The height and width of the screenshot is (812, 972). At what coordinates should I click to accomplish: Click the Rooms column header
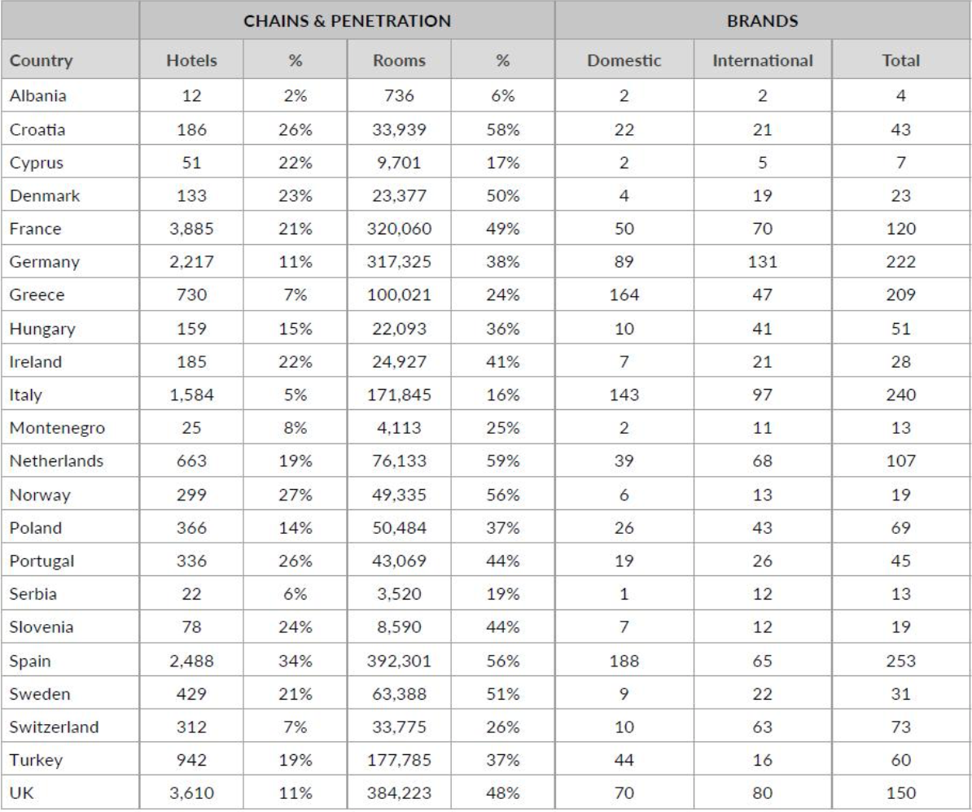pos(399,60)
